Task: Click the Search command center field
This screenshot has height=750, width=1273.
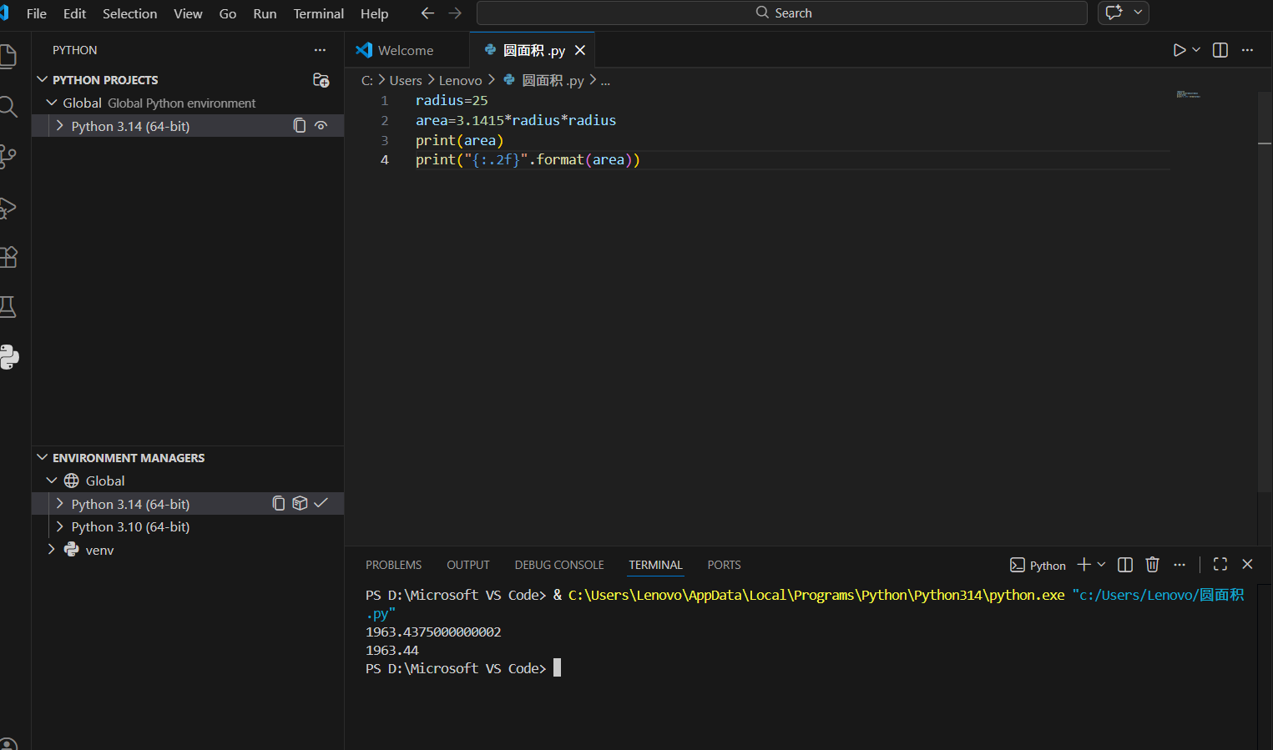Action: 782,13
